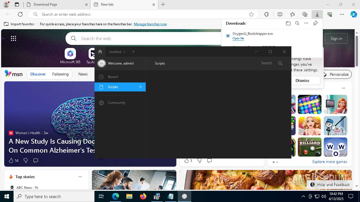360x202 pixels.
Task: Open Browser essentials in Edge
Action: click(x=330, y=14)
